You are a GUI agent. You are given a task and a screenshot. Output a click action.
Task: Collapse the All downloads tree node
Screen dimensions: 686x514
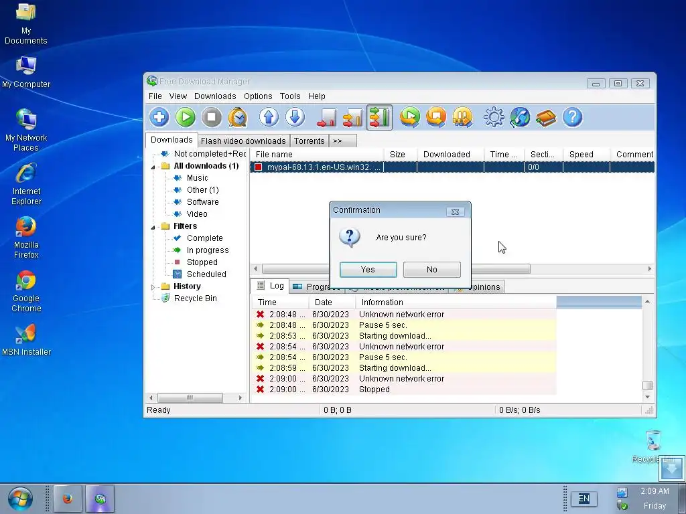tap(153, 167)
